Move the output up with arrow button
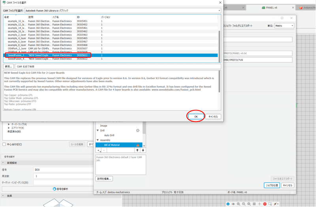This screenshot has height=207, width=316. click(x=137, y=150)
